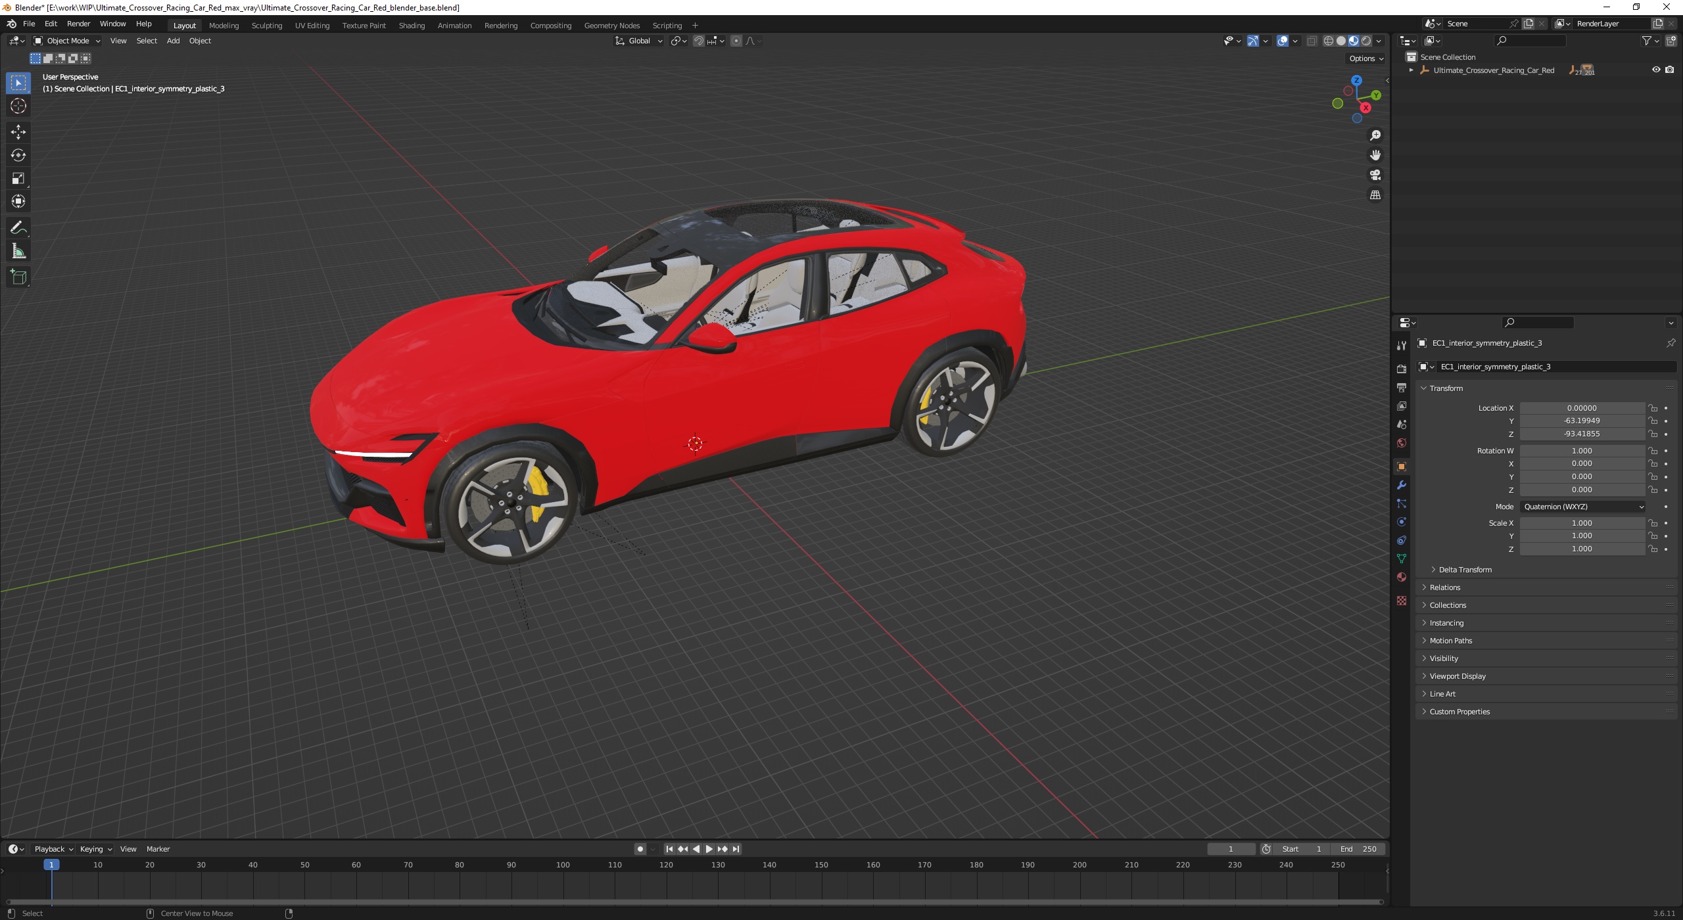Switch perspective/orthographic with the grid icon
Viewport: 1683px width, 920px height.
point(1375,195)
